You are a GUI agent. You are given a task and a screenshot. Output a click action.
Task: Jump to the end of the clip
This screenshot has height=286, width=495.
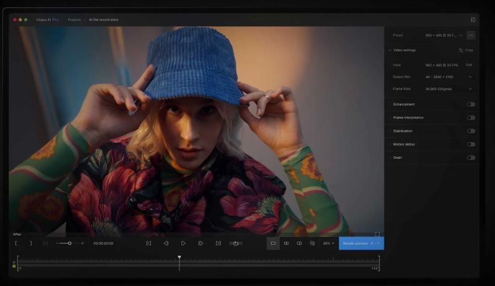[x=218, y=243]
